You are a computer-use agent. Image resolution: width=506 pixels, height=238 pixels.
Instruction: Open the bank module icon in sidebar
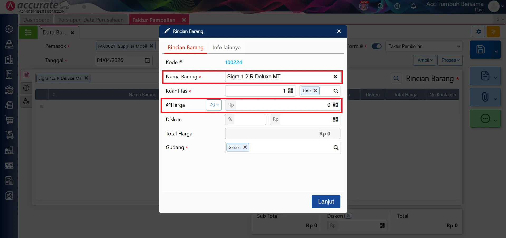[9, 90]
